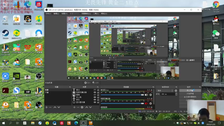
Task: Open the Windows Start button
Action: tap(3, 123)
